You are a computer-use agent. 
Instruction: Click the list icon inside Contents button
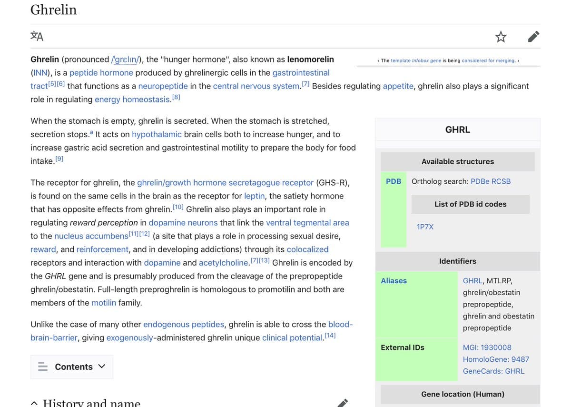point(43,367)
